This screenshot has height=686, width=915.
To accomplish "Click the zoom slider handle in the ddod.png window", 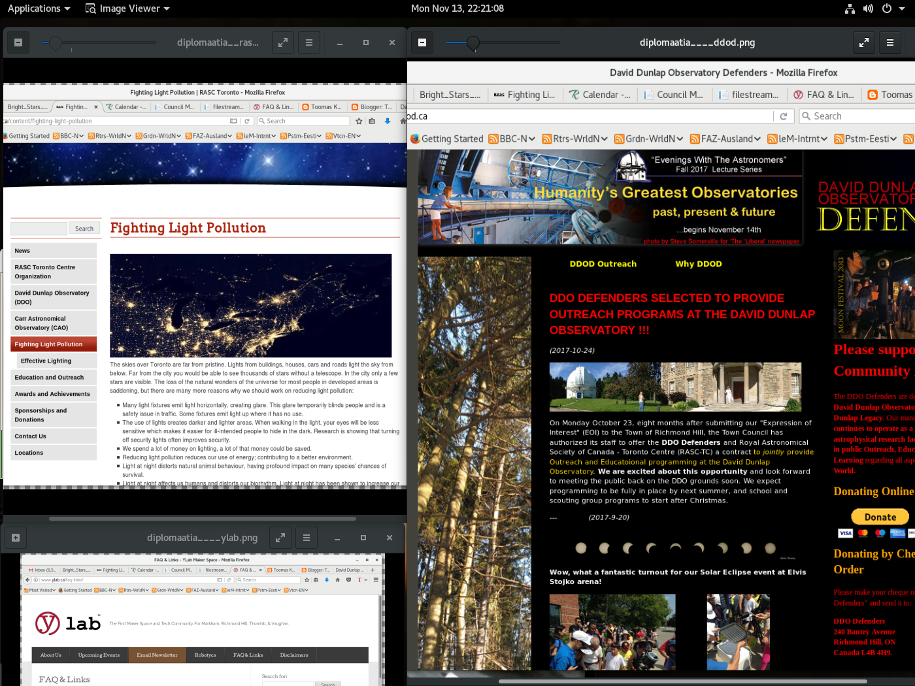I will click(473, 43).
